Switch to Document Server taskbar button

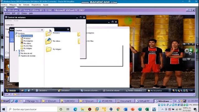point(126,101)
